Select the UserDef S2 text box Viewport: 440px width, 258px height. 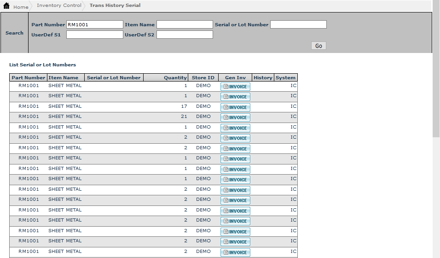click(185, 35)
